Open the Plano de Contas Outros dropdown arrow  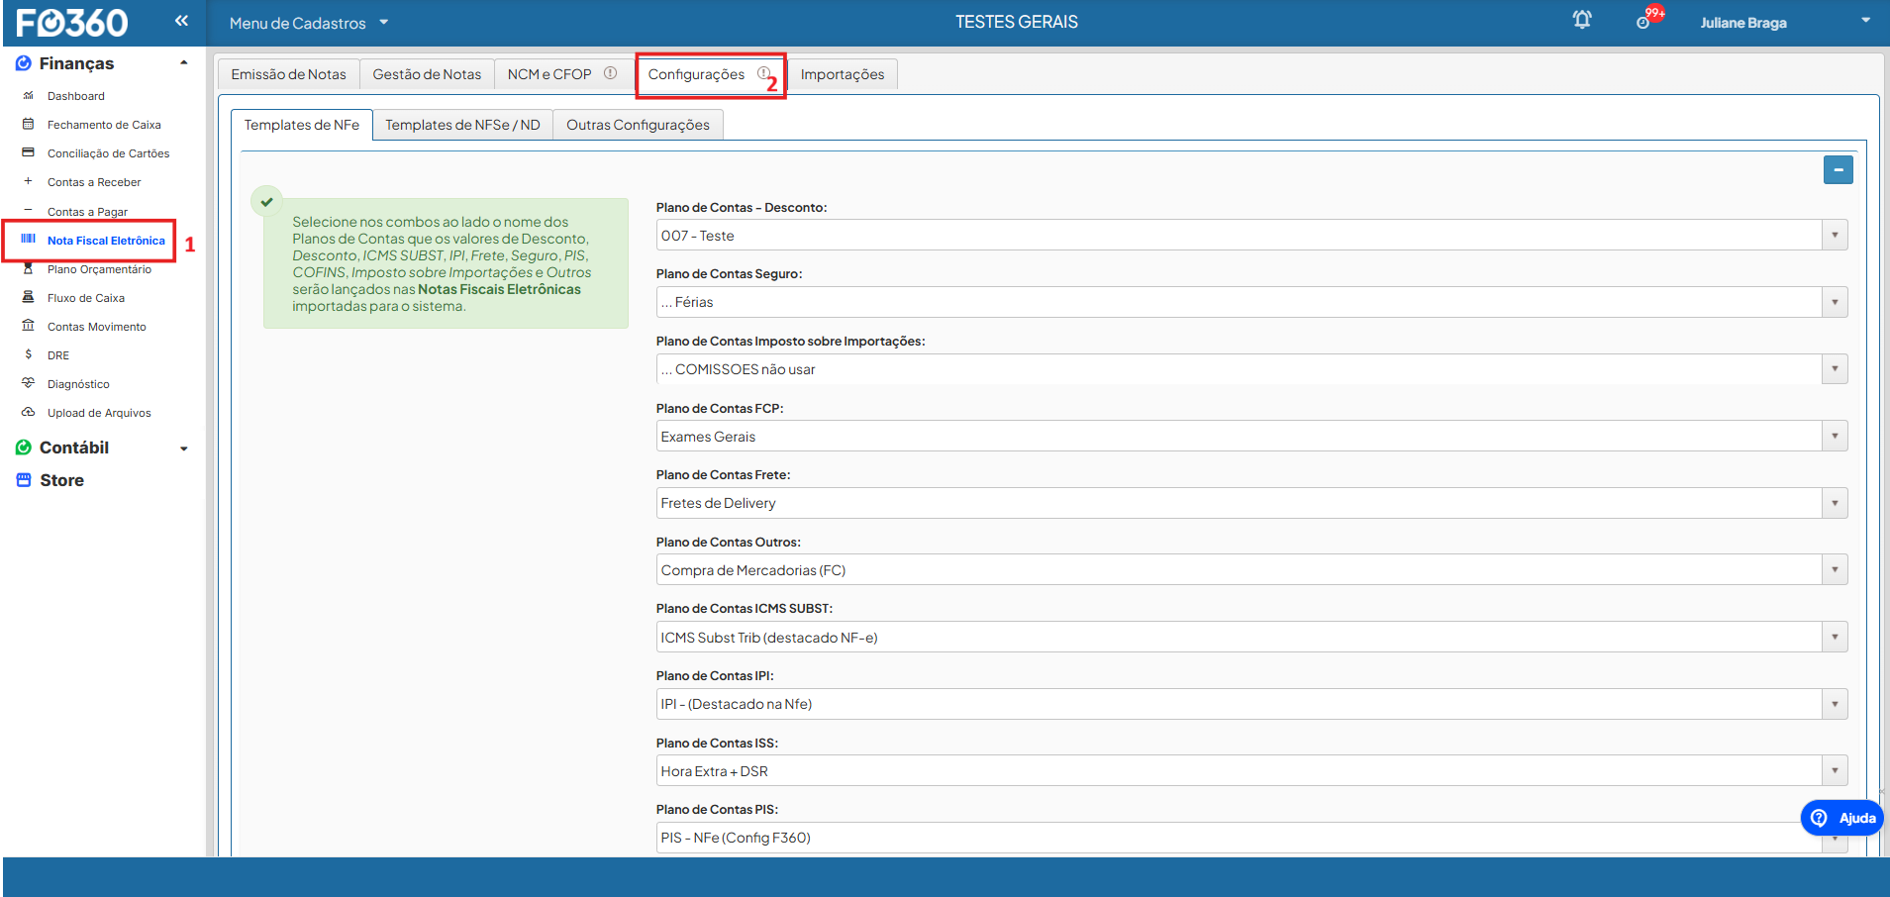[x=1835, y=570]
